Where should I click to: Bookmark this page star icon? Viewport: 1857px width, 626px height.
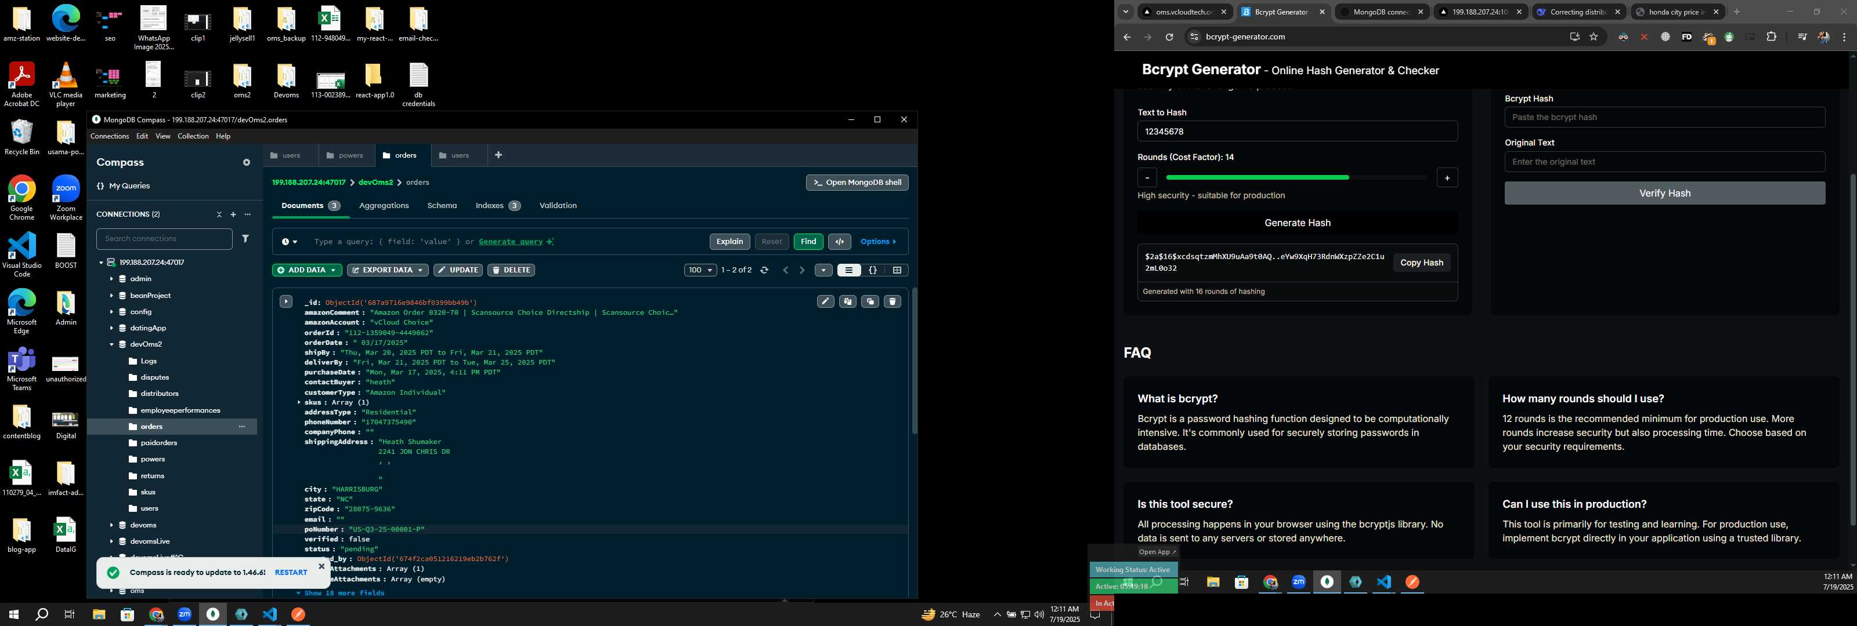(1594, 38)
